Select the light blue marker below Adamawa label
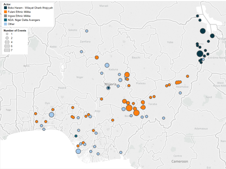Image resolution: width=226 pixels, height=169 pixels. 180,93
